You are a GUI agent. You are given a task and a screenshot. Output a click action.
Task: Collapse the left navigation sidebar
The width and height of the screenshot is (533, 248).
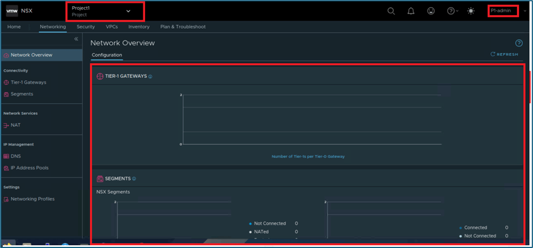[x=76, y=39]
